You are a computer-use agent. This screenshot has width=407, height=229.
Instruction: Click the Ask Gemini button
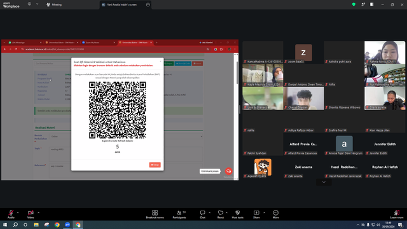[206, 43]
